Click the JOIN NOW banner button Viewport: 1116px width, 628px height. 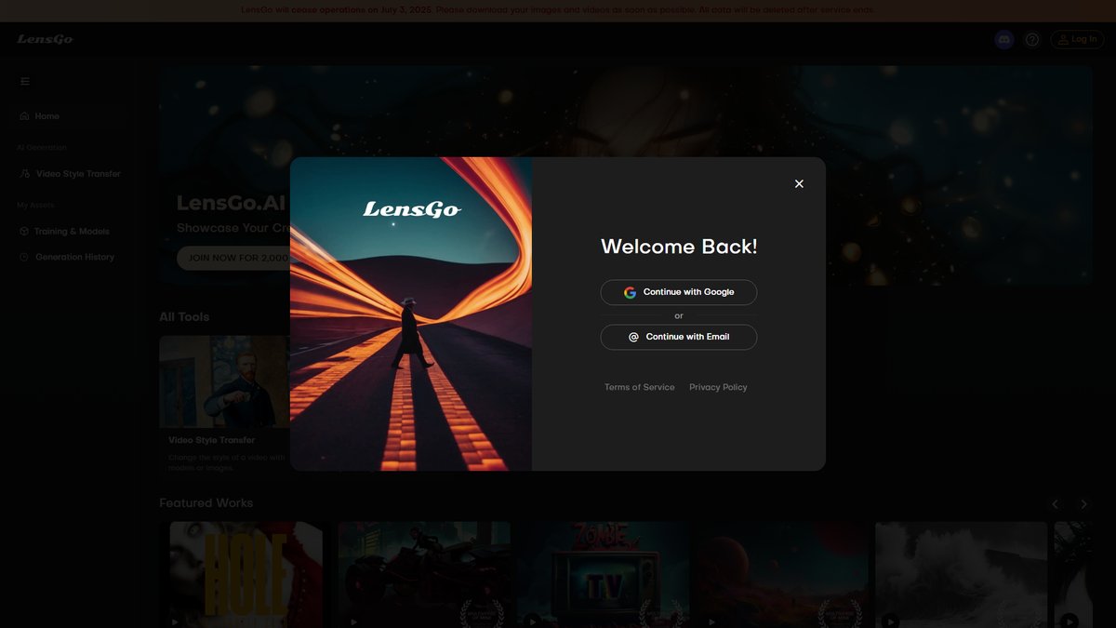coord(232,258)
